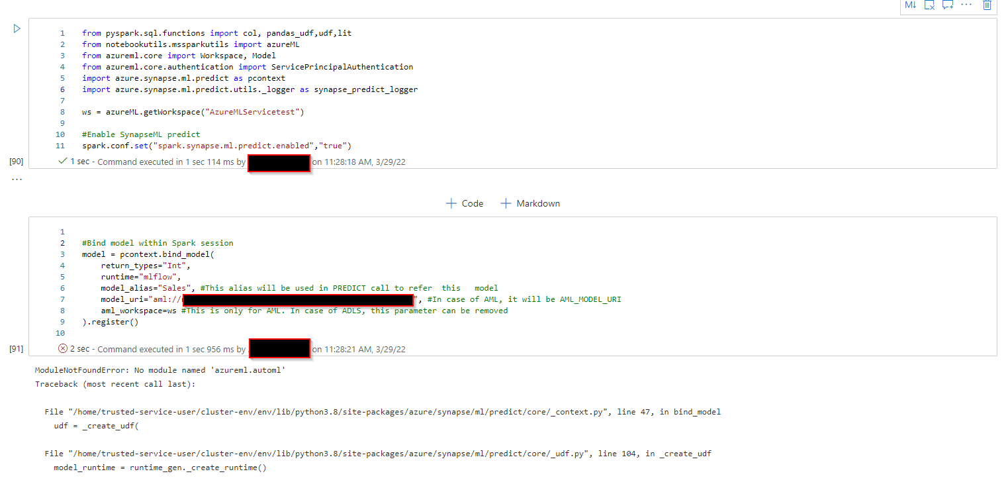Image resolution: width=1008 pixels, height=492 pixels.
Task: Click line number 11 in the first cell
Action: (x=60, y=146)
